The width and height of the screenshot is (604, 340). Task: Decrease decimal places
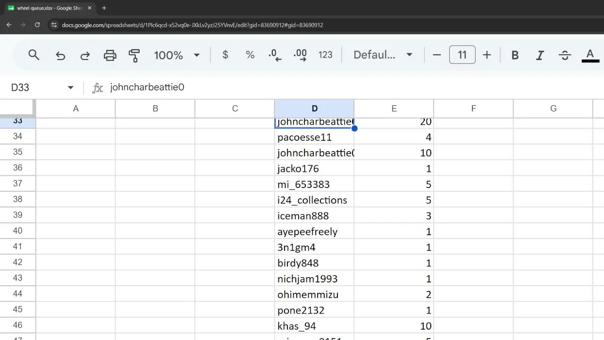[275, 55]
